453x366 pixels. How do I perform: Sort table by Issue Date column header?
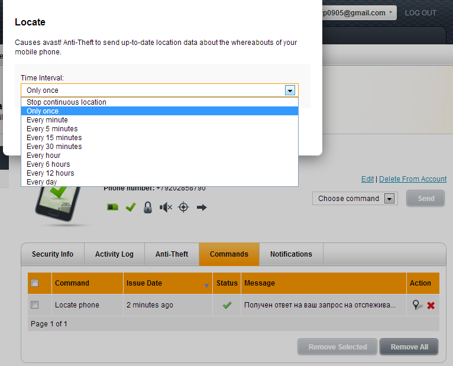pyautogui.click(x=144, y=283)
